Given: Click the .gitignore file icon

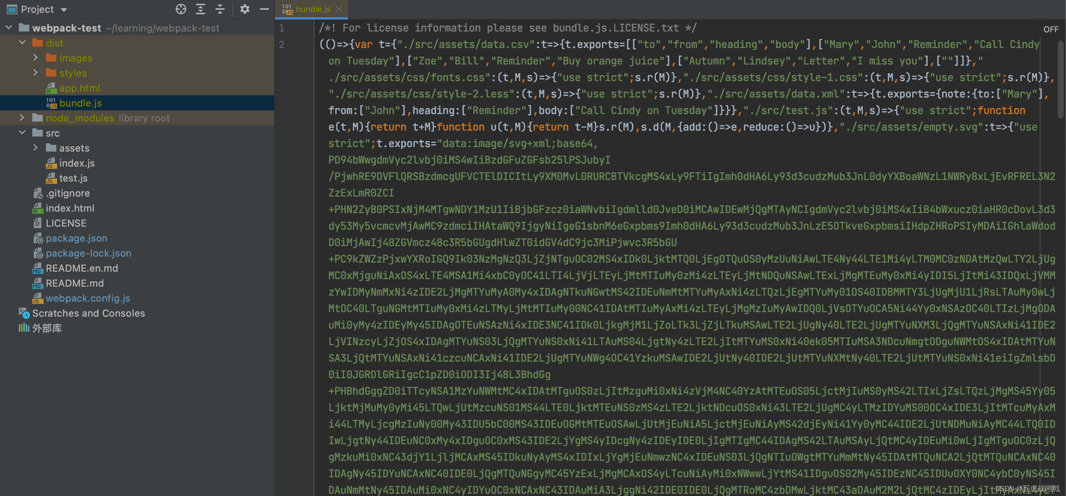Looking at the screenshot, I should [38, 193].
